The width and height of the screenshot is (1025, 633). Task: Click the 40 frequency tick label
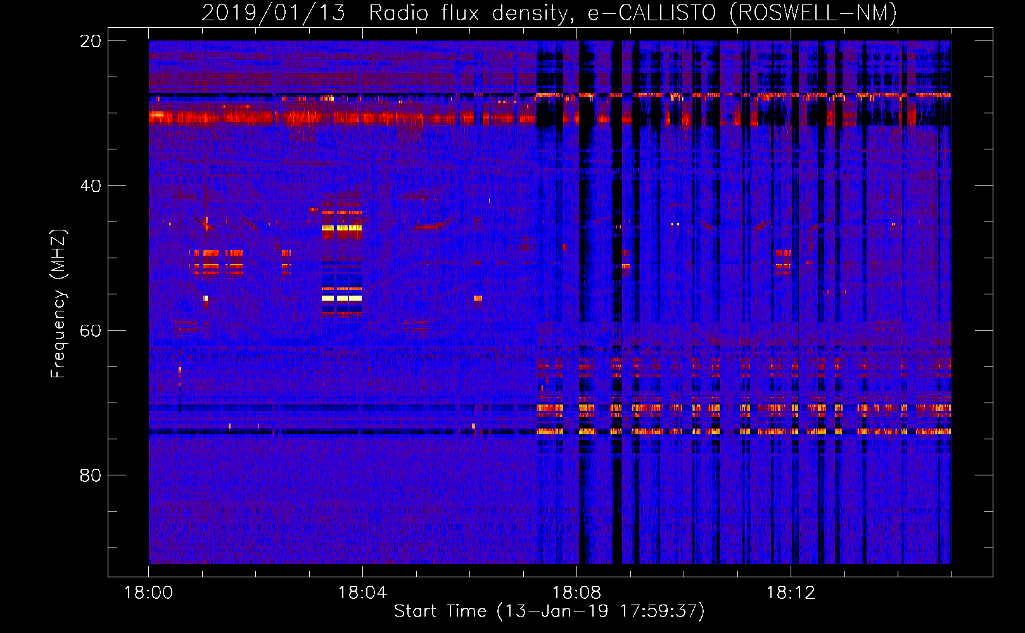91,186
